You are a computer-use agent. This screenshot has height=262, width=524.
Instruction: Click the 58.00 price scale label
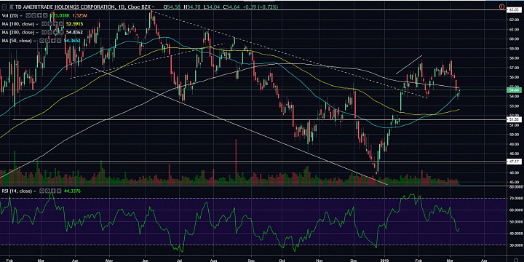(x=513, y=57)
